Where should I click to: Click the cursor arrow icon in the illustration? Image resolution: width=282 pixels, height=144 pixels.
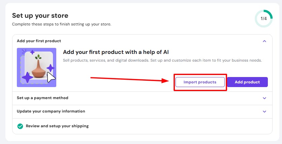pyautogui.click(x=51, y=78)
